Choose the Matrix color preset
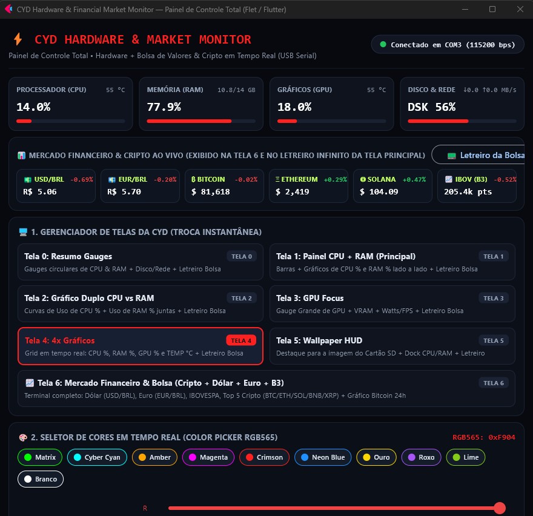The width and height of the screenshot is (533, 516). coord(40,457)
